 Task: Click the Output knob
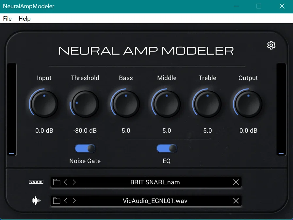point(248,104)
